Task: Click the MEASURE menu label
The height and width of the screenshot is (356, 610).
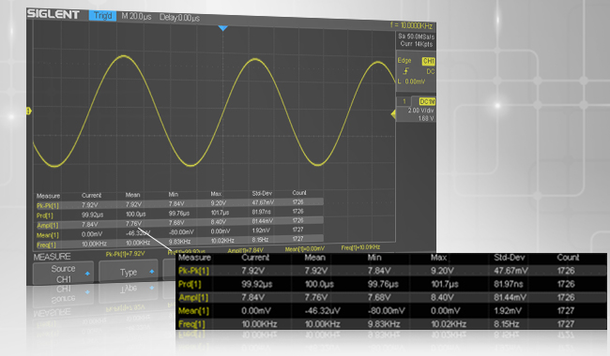Action: [52, 257]
